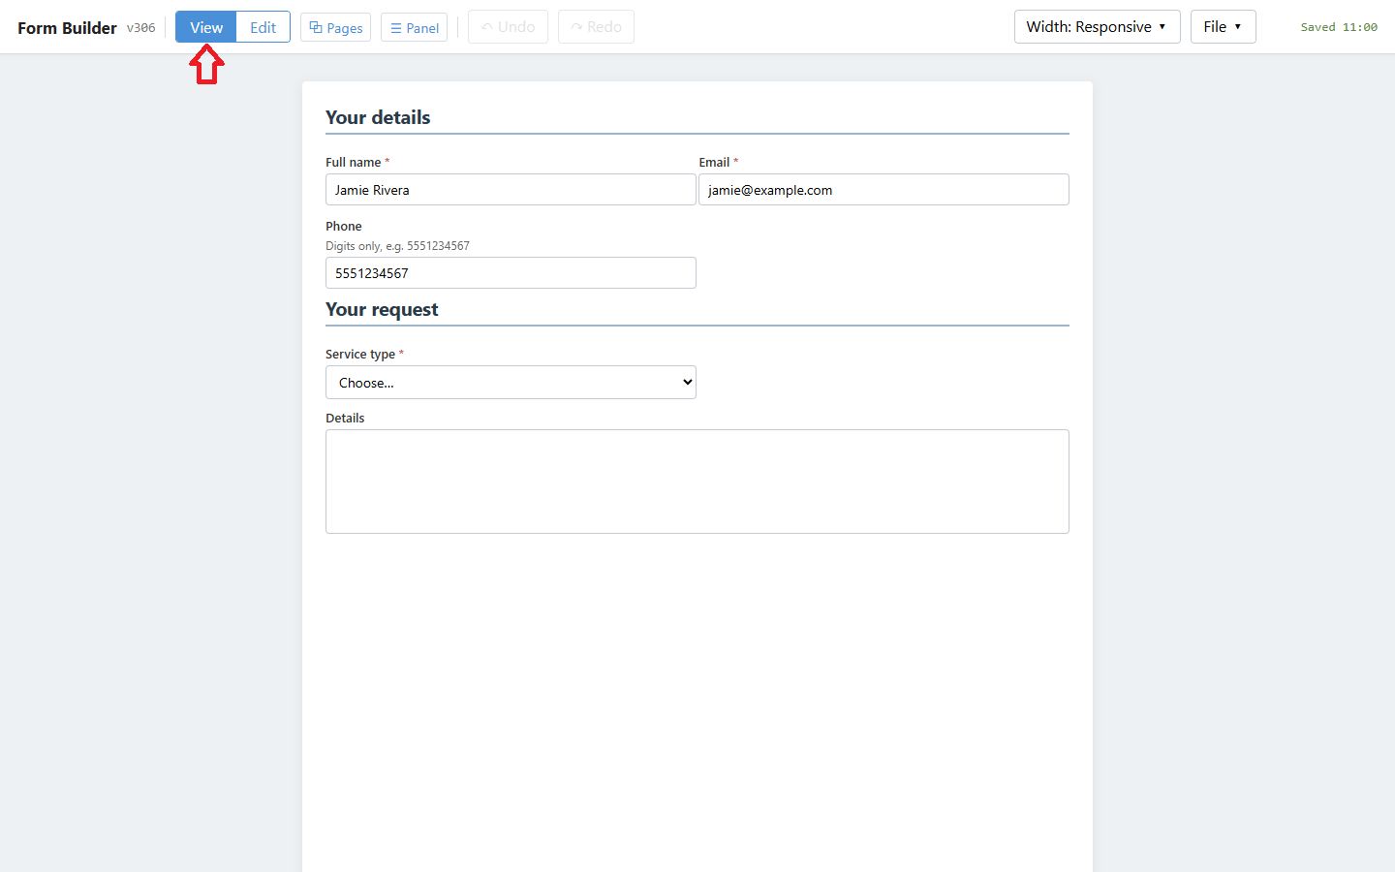Click the 'Digits only' phone hint text
1395x872 pixels.
tap(397, 246)
